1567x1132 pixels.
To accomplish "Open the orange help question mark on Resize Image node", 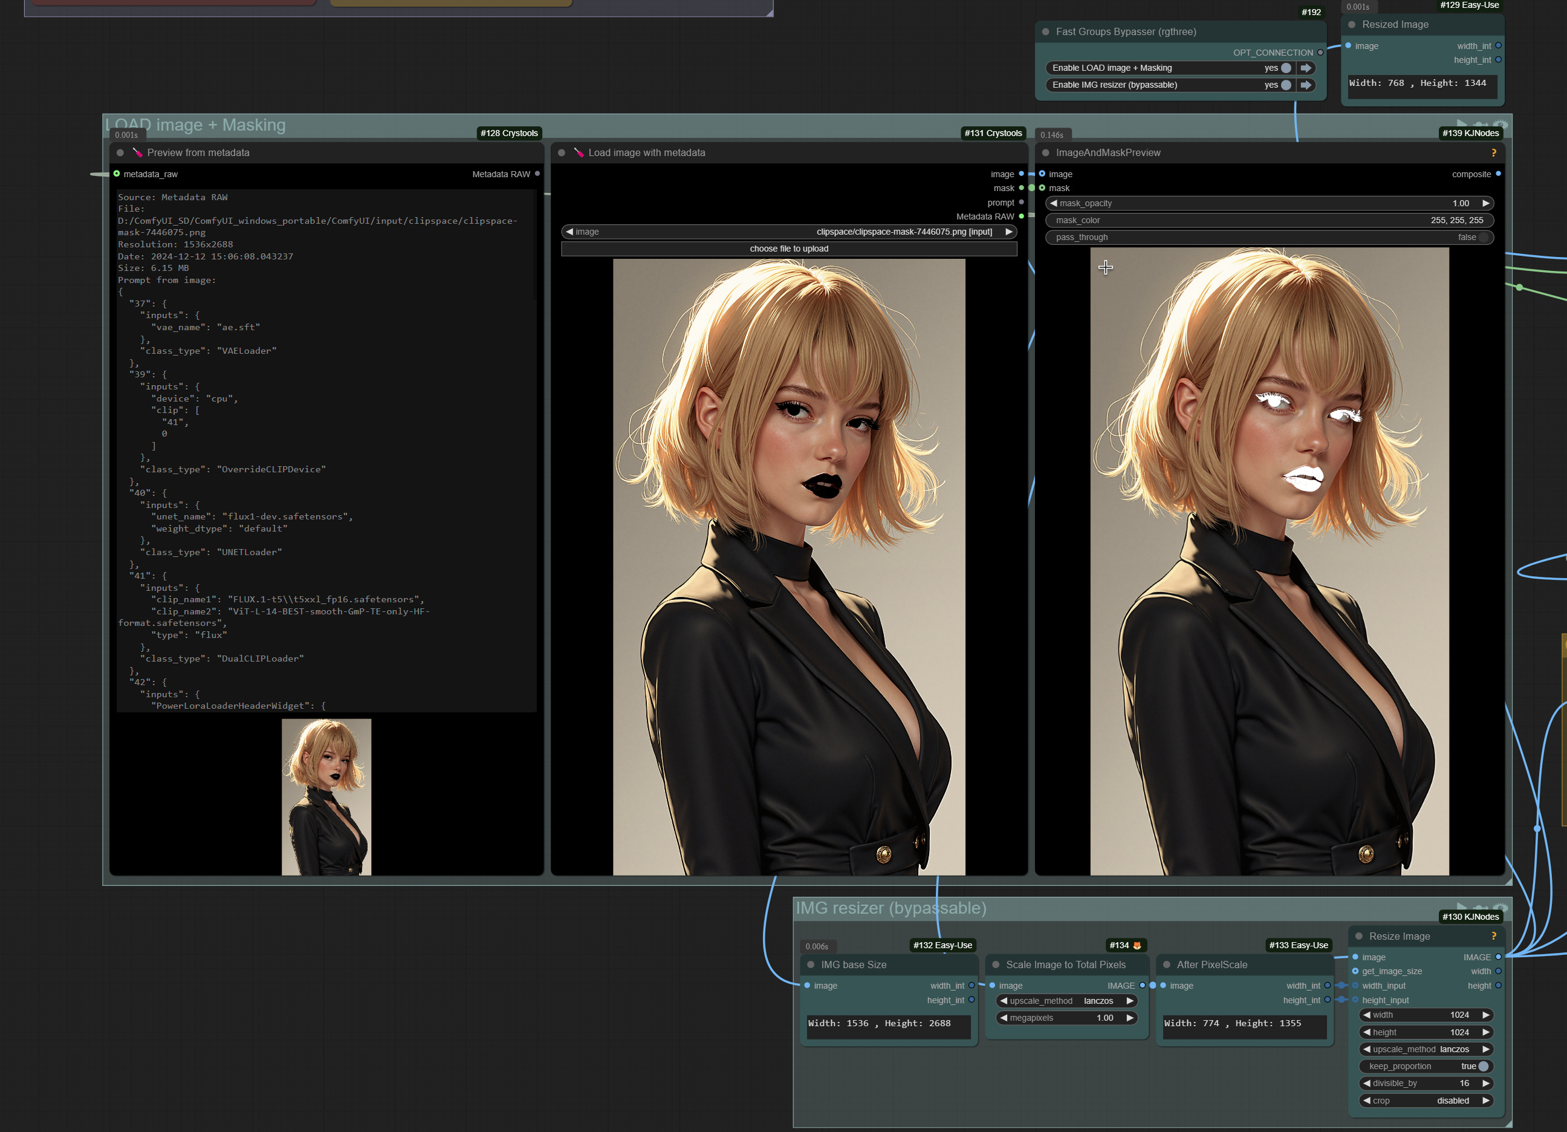I will [x=1494, y=937].
